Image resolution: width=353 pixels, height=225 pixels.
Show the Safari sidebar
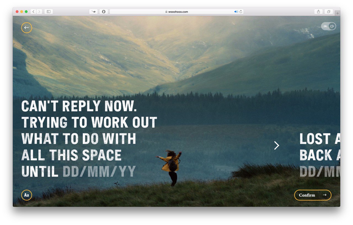[49, 12]
